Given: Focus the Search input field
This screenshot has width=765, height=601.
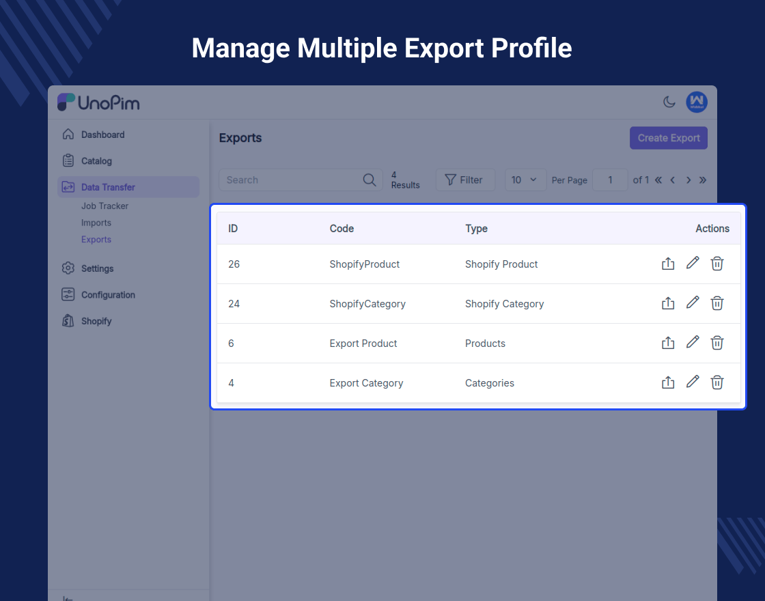Looking at the screenshot, I should (x=301, y=180).
